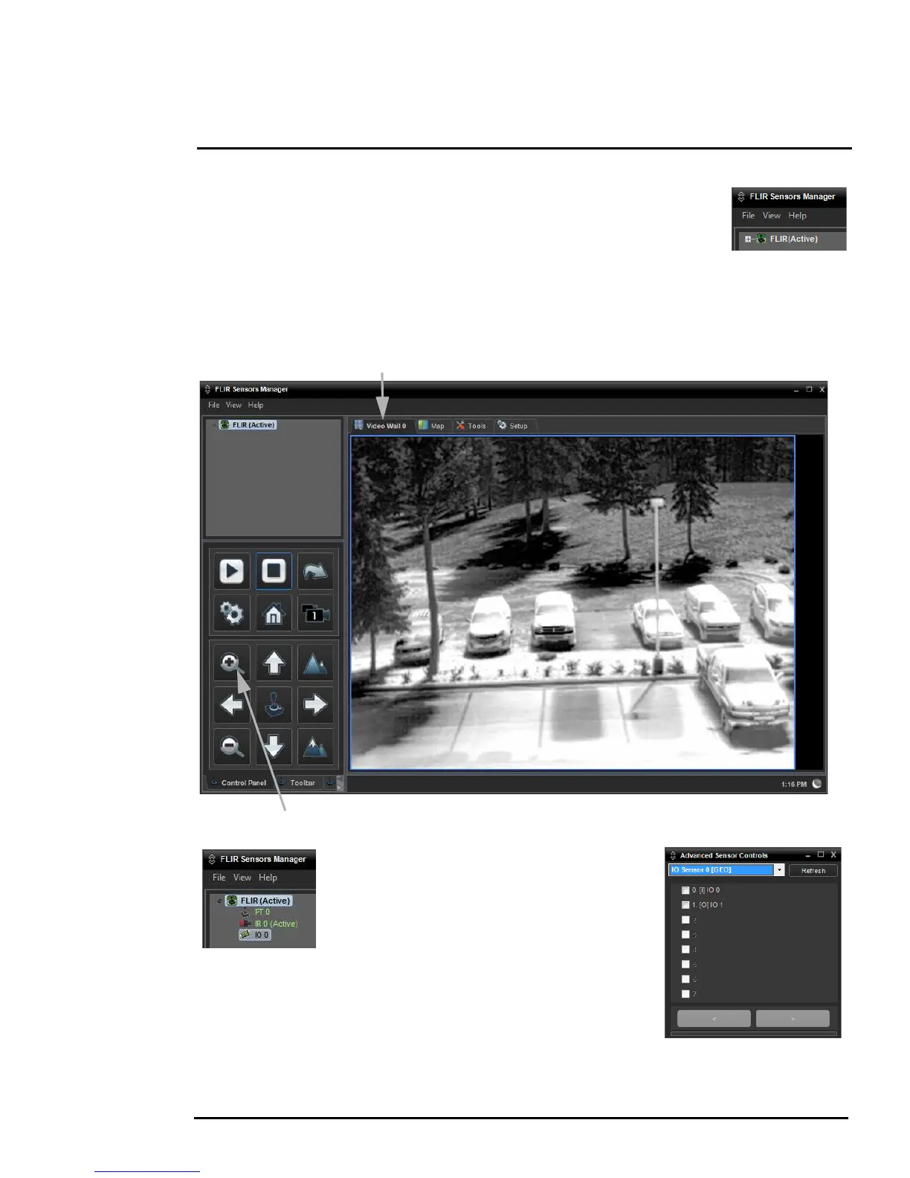The image size is (910, 1178).
Task: Click the moon icon beside 1:16 PM
Action: pyautogui.click(x=817, y=784)
